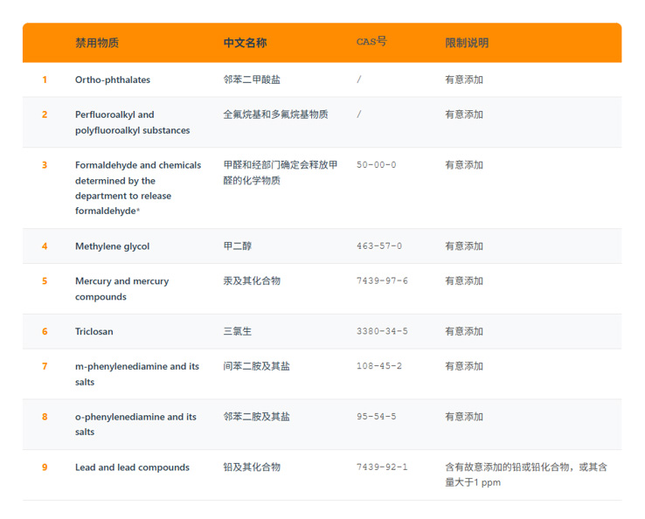This screenshot has width=645, height=519.
Task: Click 有意添加 in the Mercury row
Action: tap(464, 280)
